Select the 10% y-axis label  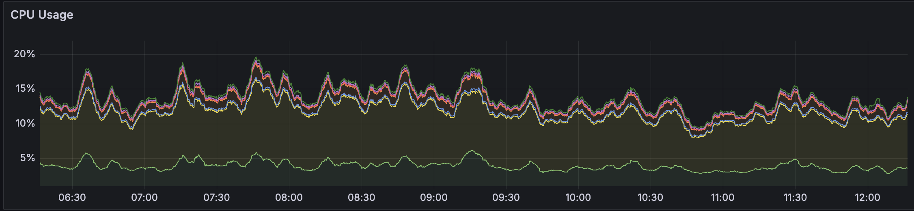tap(25, 123)
